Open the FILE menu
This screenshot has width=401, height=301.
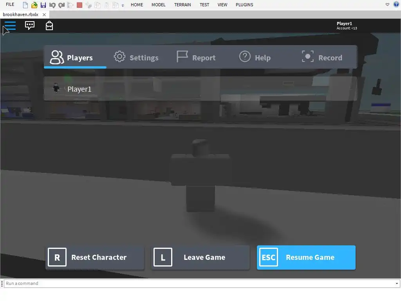[x=10, y=4]
